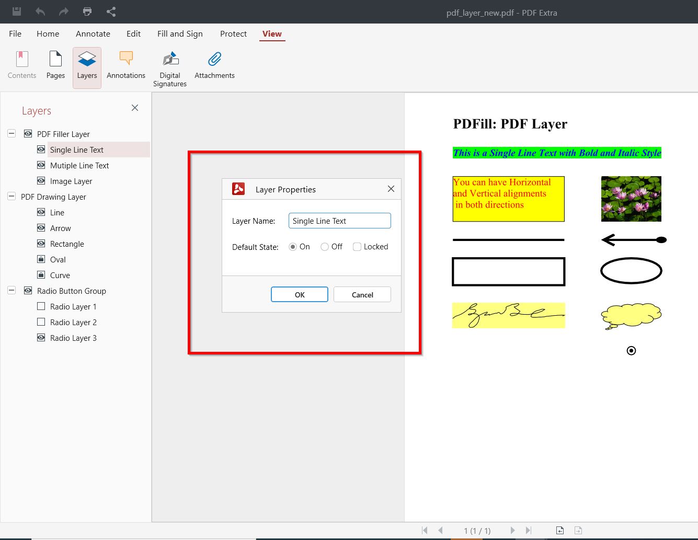Switch to the Protect tab
This screenshot has width=698, height=540.
(x=233, y=33)
